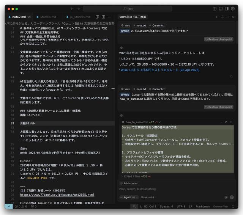Select the 2025年のドル円換算 chat tab
The height and width of the screenshot is (215, 243).
click(x=133, y=17)
